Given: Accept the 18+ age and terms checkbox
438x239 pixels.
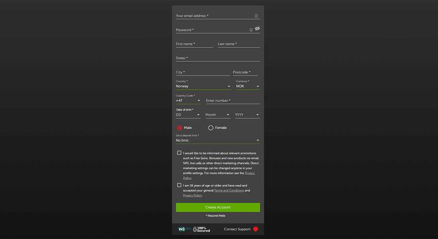Looking at the screenshot, I should [x=179, y=185].
